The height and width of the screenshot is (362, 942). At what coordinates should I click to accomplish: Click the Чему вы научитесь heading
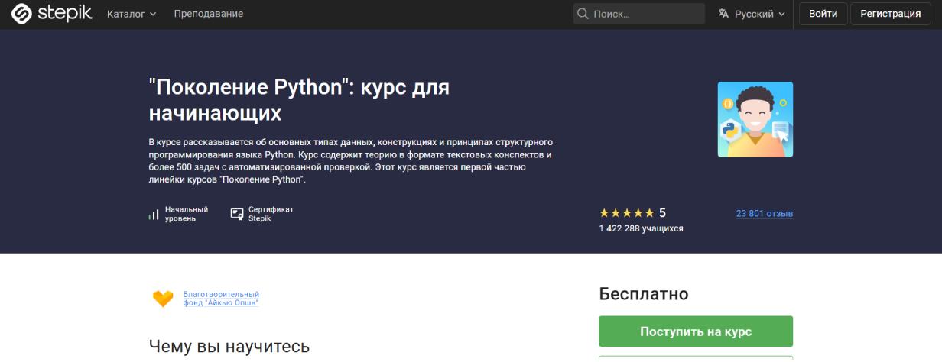coord(229,347)
